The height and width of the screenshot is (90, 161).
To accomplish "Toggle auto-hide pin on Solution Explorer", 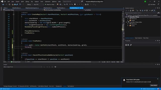I will 157,8.
